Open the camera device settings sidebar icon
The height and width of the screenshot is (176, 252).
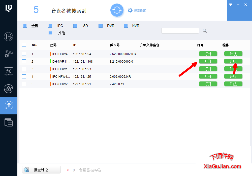point(9,54)
